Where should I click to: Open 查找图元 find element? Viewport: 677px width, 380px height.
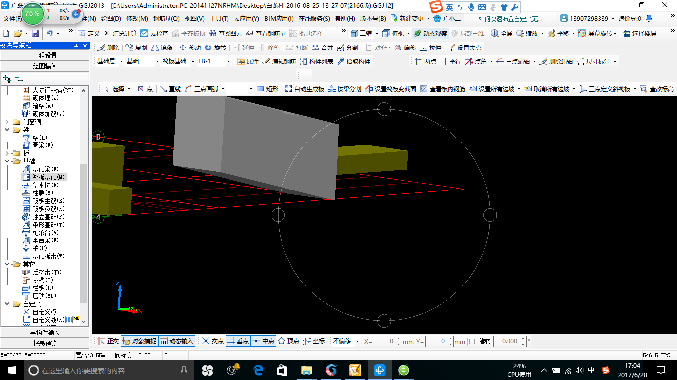226,33
